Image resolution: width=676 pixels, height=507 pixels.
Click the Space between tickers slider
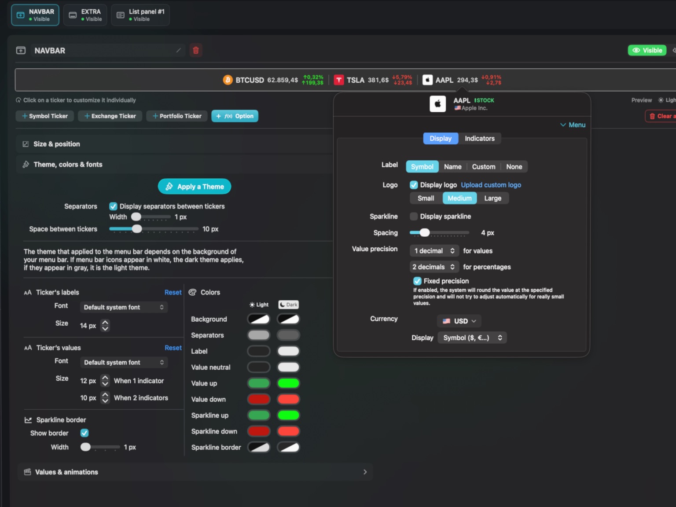click(154, 229)
